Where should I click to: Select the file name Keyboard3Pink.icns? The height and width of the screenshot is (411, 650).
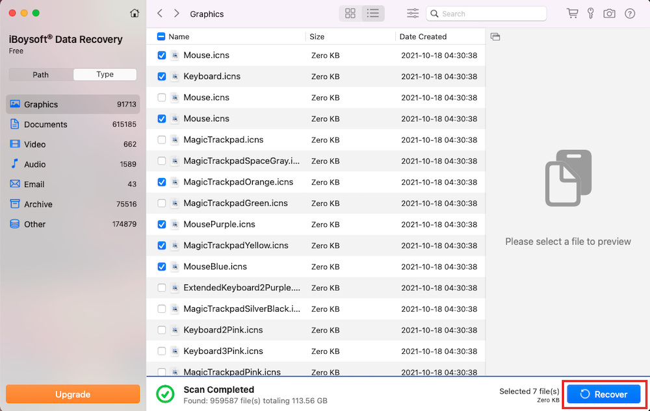click(x=223, y=351)
